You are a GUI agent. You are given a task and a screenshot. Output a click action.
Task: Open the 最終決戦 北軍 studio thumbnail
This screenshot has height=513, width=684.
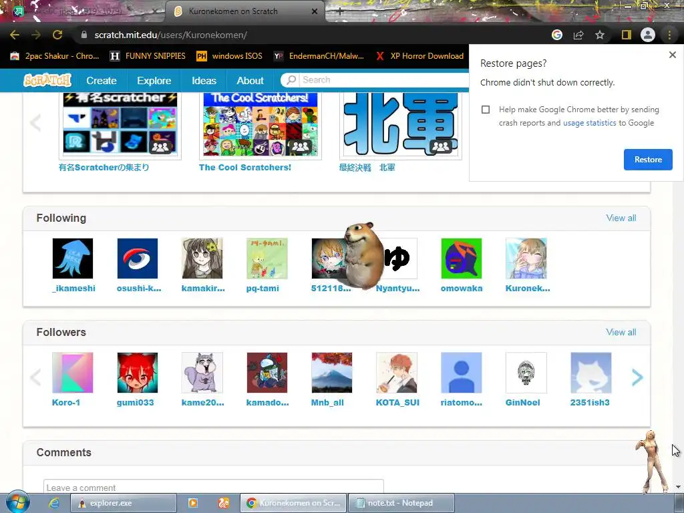click(401, 124)
